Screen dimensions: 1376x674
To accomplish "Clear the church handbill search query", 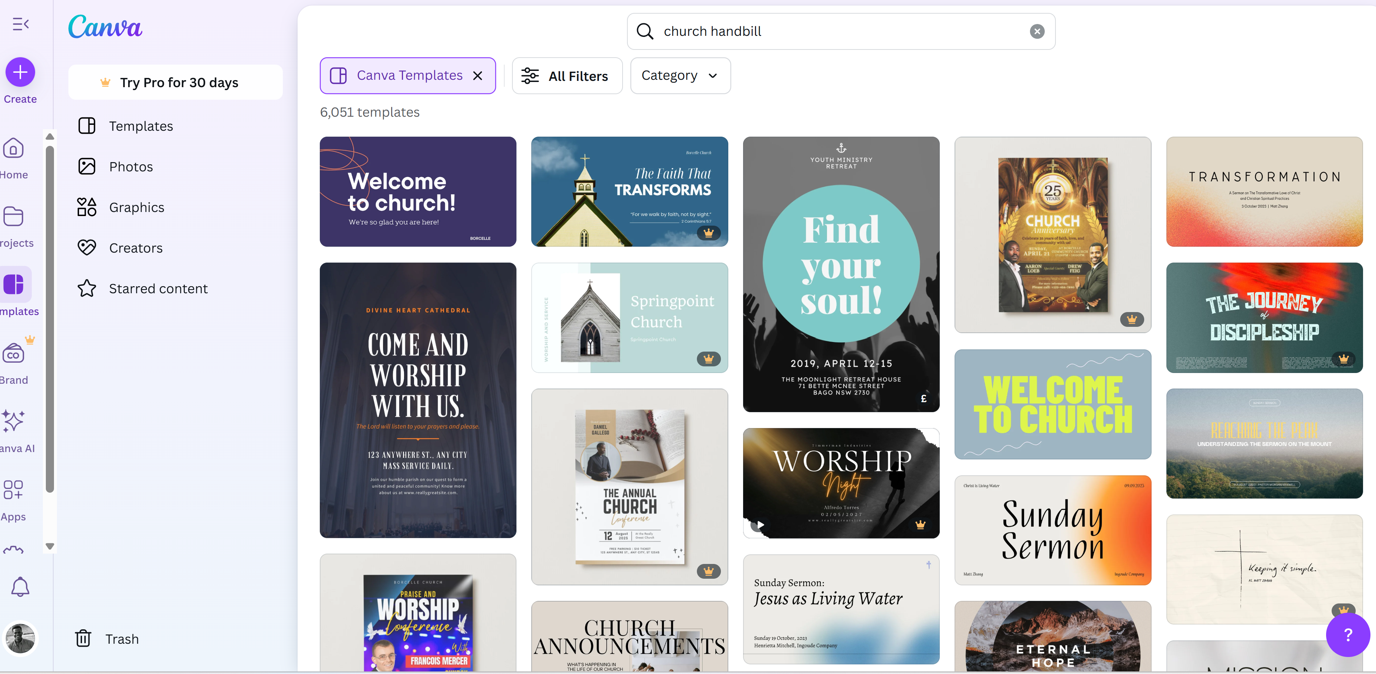I will pyautogui.click(x=1037, y=31).
